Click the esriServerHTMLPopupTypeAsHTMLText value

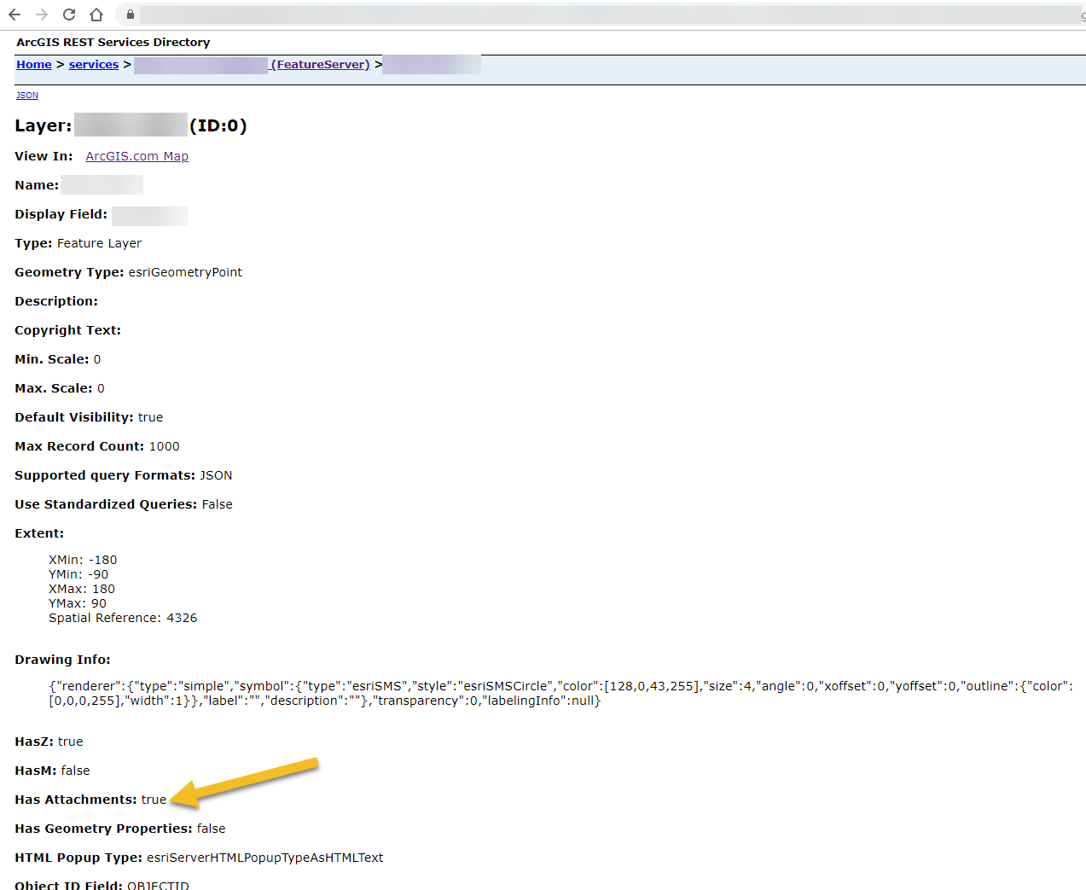pos(265,858)
